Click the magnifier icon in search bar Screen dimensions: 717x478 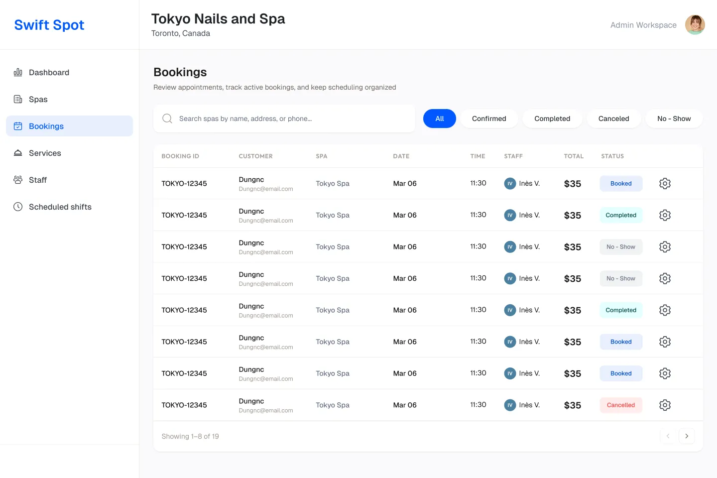[x=167, y=119]
